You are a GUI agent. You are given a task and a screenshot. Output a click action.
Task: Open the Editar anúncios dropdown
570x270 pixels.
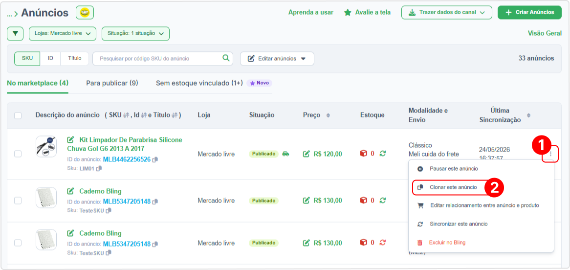277,59
